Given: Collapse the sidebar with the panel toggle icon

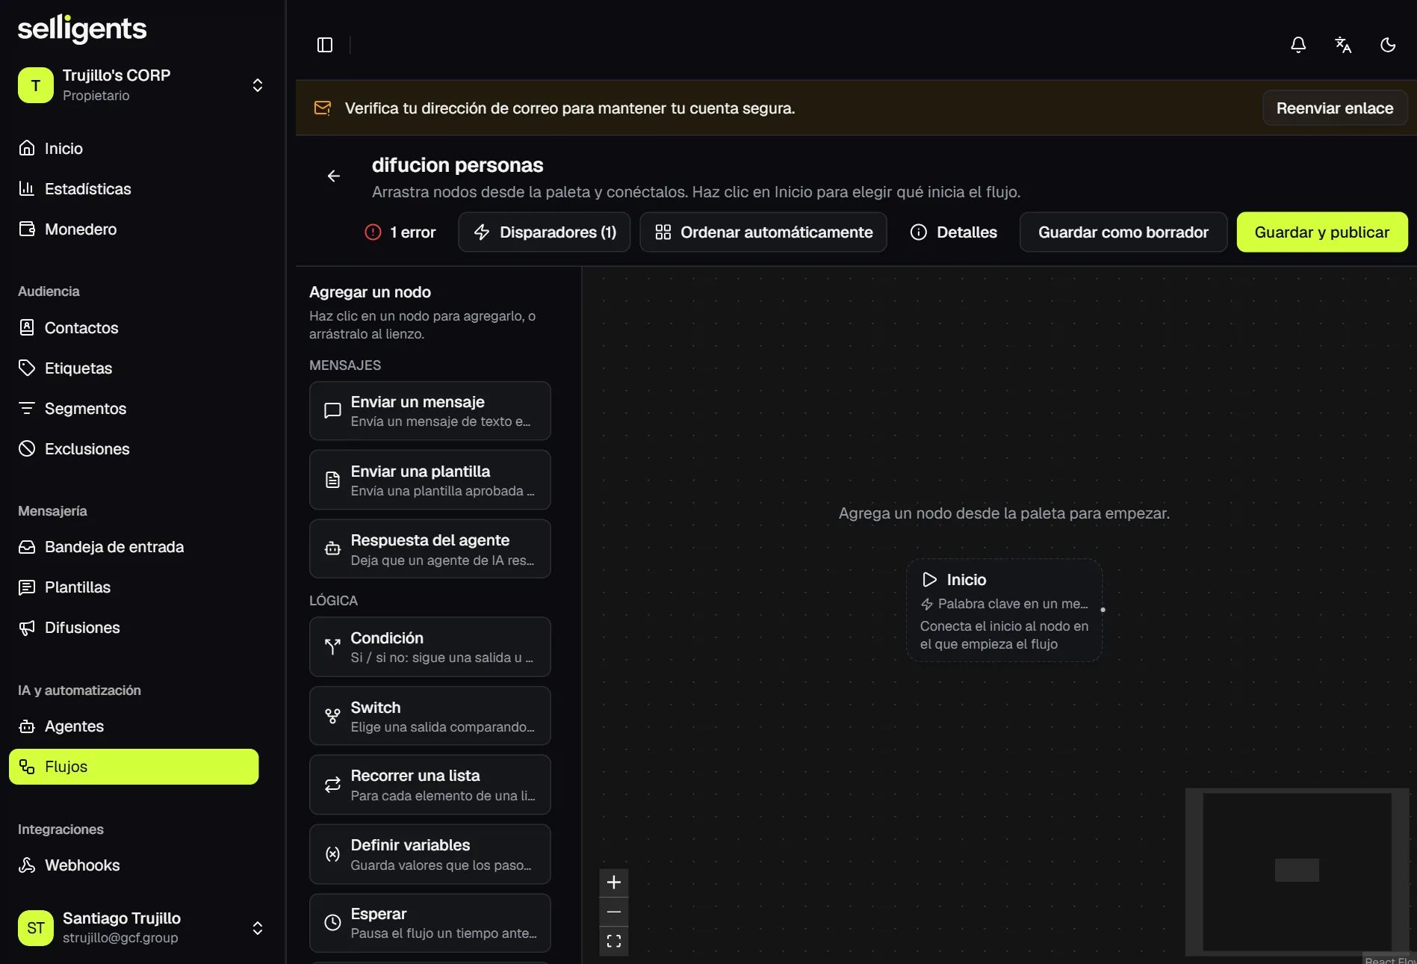Looking at the screenshot, I should click(325, 45).
